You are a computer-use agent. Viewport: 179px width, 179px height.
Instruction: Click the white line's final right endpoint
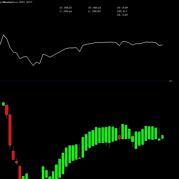163,45
